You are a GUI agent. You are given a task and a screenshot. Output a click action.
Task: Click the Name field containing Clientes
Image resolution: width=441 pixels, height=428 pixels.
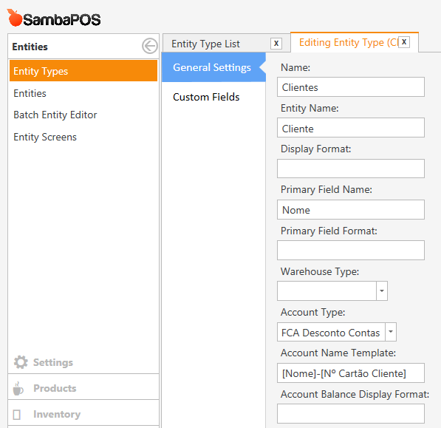pyautogui.click(x=351, y=87)
